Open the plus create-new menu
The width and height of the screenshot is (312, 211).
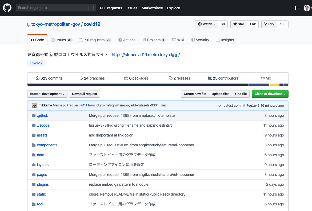coord(297,8)
